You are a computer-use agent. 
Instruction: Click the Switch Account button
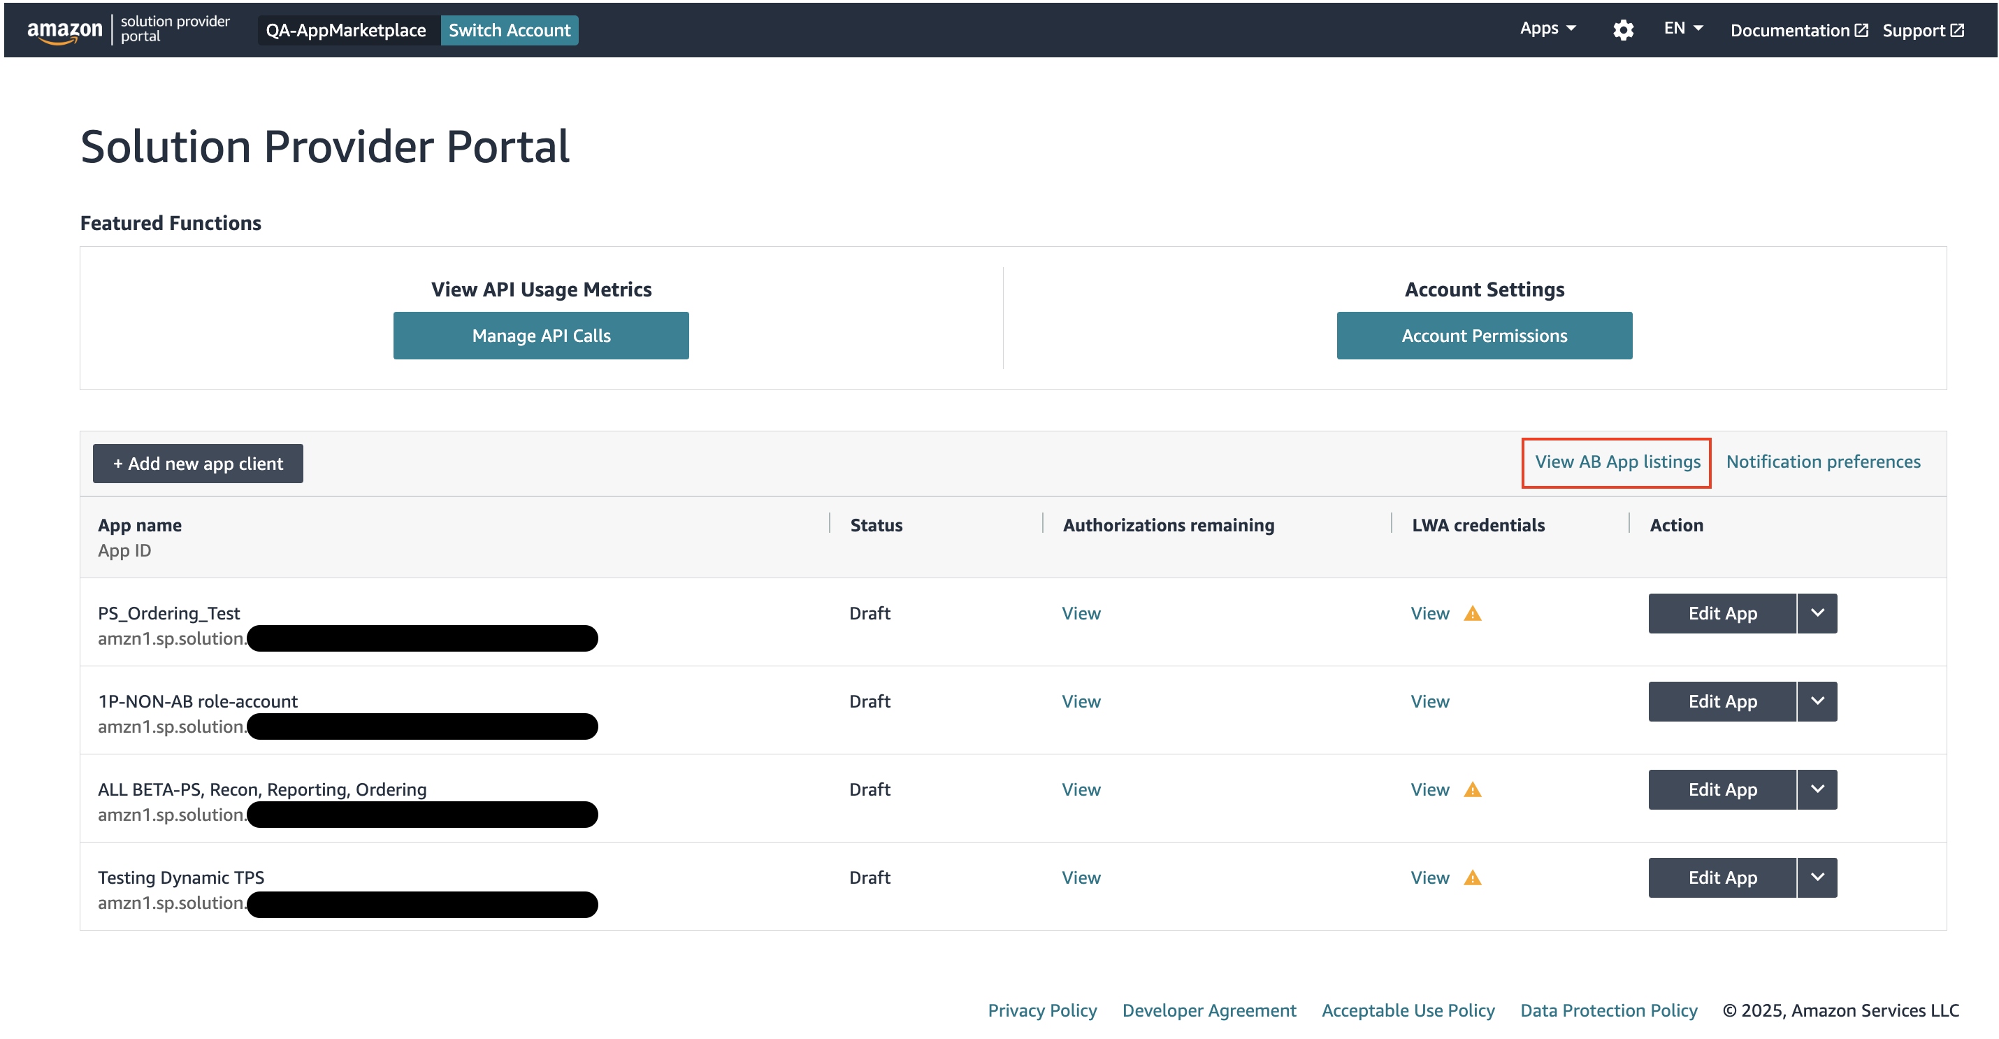click(x=509, y=30)
